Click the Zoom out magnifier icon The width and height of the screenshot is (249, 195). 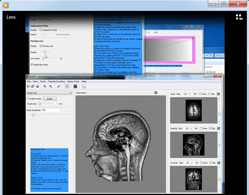click(50, 86)
